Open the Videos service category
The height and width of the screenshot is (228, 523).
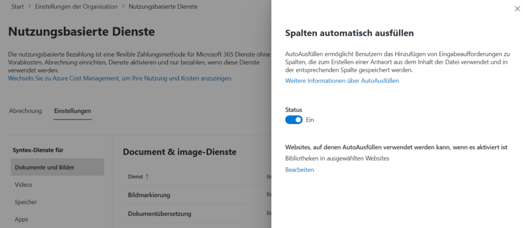tap(24, 185)
